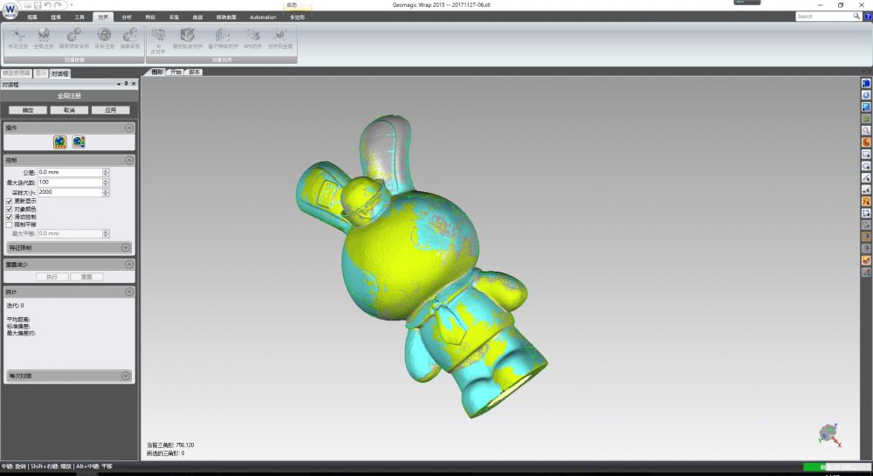873x476 pixels.
Task: Uncheck the 对象颜色 checkbox
Action: tap(9, 209)
